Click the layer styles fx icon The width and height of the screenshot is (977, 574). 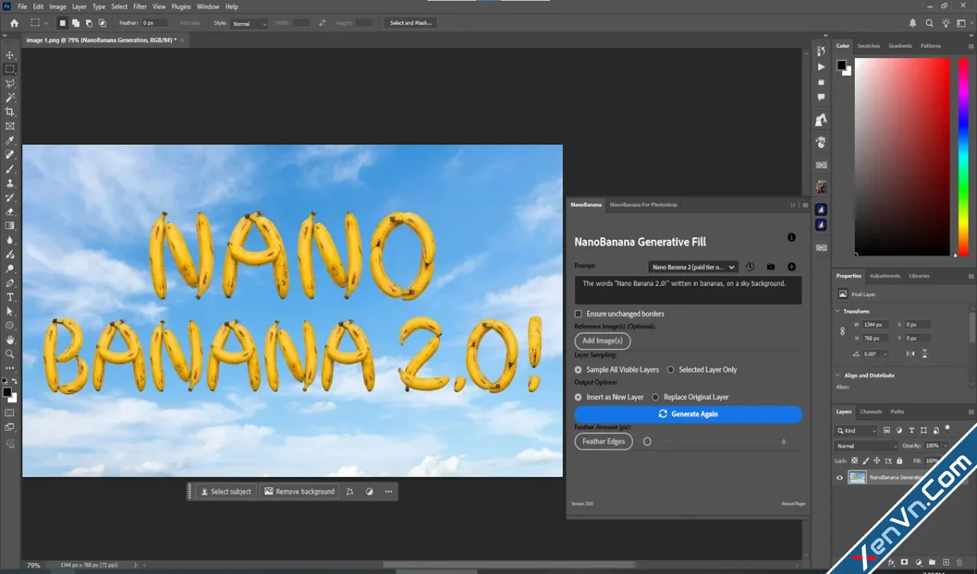click(x=891, y=563)
